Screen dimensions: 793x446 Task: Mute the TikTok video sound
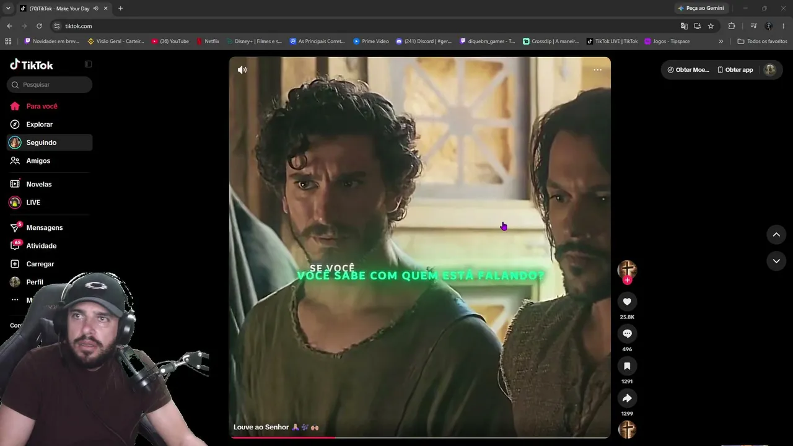point(242,70)
